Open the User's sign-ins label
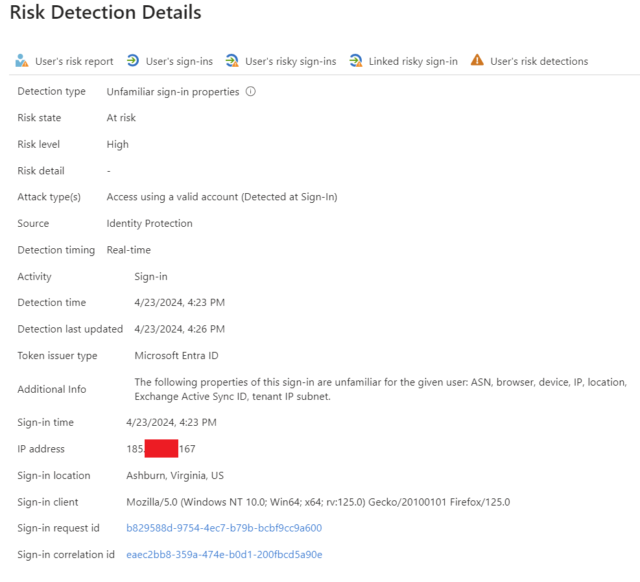The height and width of the screenshot is (582, 640). [179, 61]
